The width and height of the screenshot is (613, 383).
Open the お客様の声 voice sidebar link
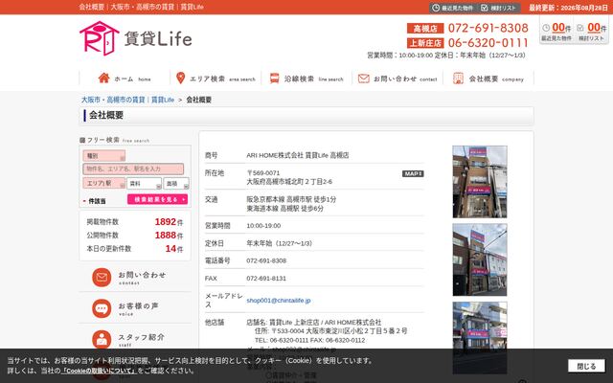(x=135, y=308)
